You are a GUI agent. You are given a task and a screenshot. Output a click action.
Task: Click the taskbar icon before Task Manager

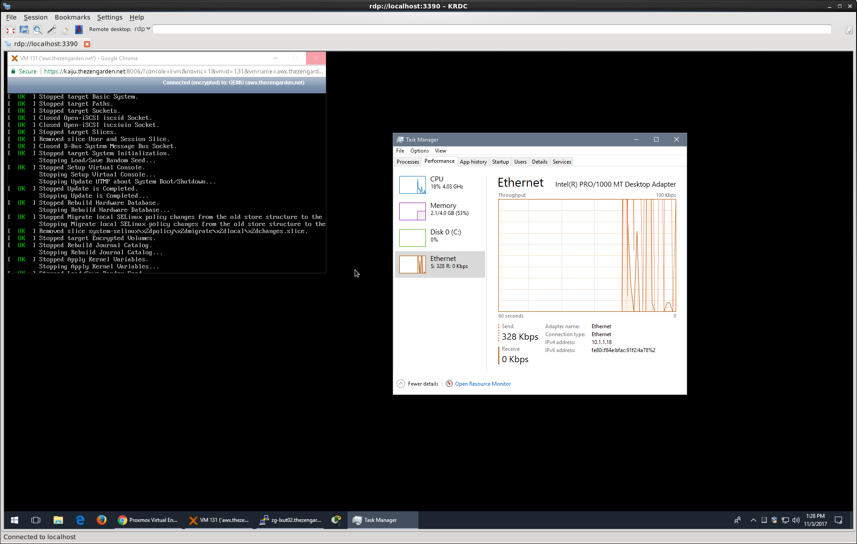(x=336, y=520)
